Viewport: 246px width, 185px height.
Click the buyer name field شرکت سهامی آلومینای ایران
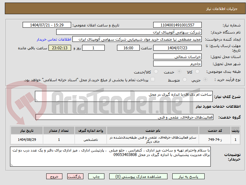[x=129, y=32]
